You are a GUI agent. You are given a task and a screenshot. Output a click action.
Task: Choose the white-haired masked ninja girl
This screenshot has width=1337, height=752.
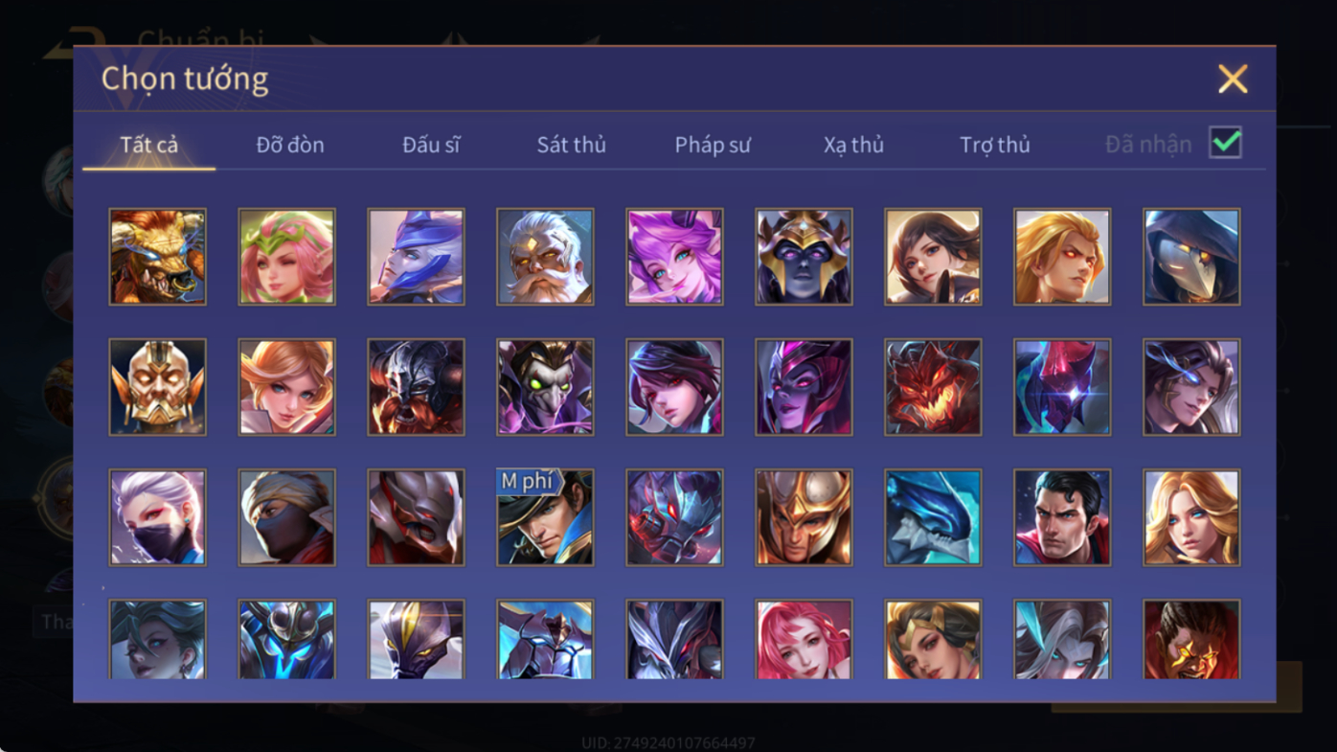click(157, 517)
